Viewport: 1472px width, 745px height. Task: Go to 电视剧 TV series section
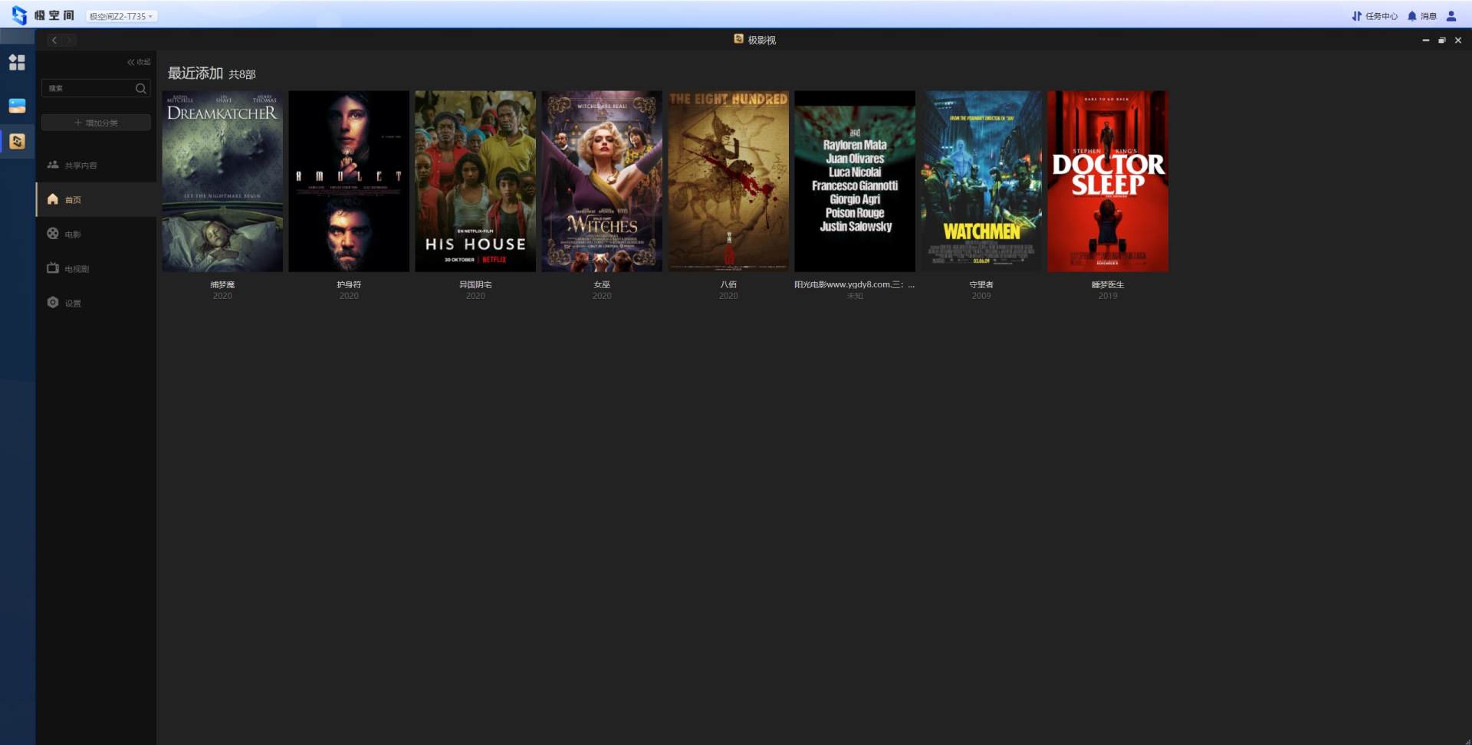(76, 269)
